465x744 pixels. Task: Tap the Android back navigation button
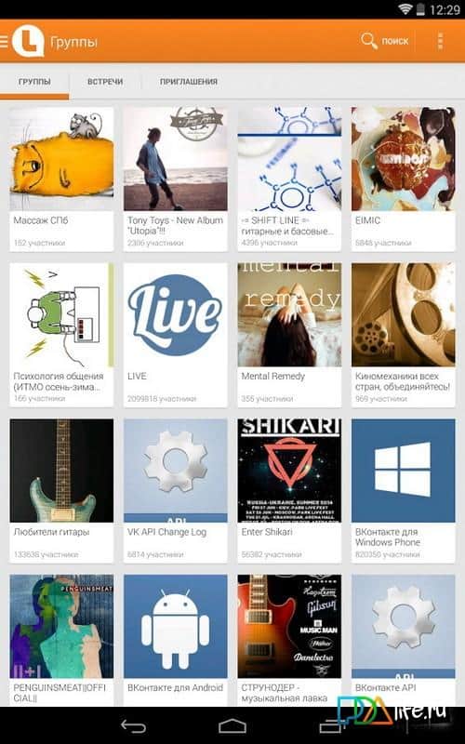click(134, 725)
